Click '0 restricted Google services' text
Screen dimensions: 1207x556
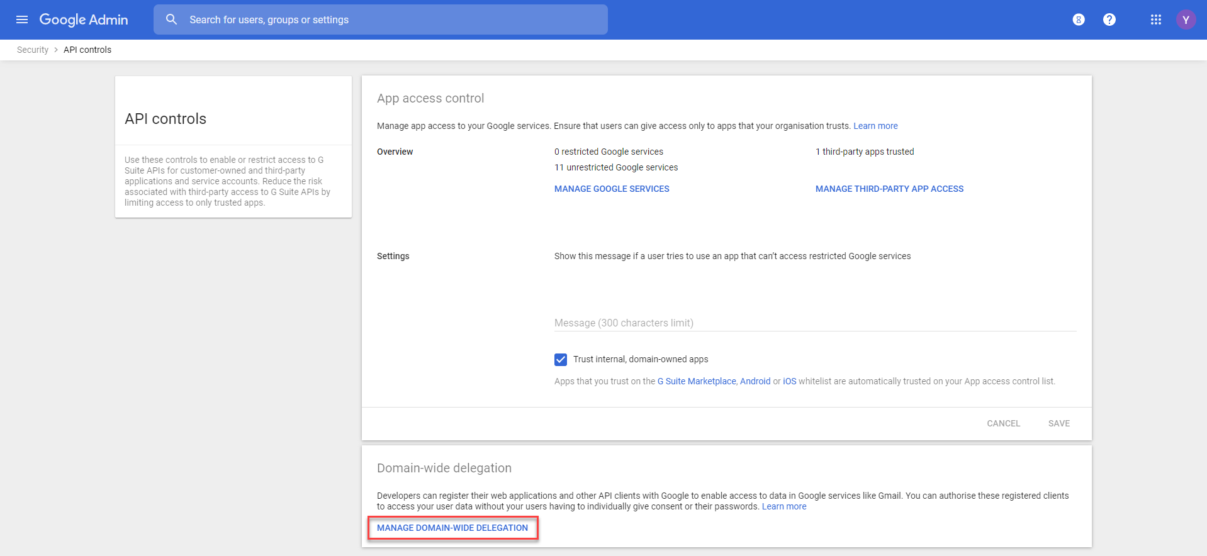coord(609,152)
